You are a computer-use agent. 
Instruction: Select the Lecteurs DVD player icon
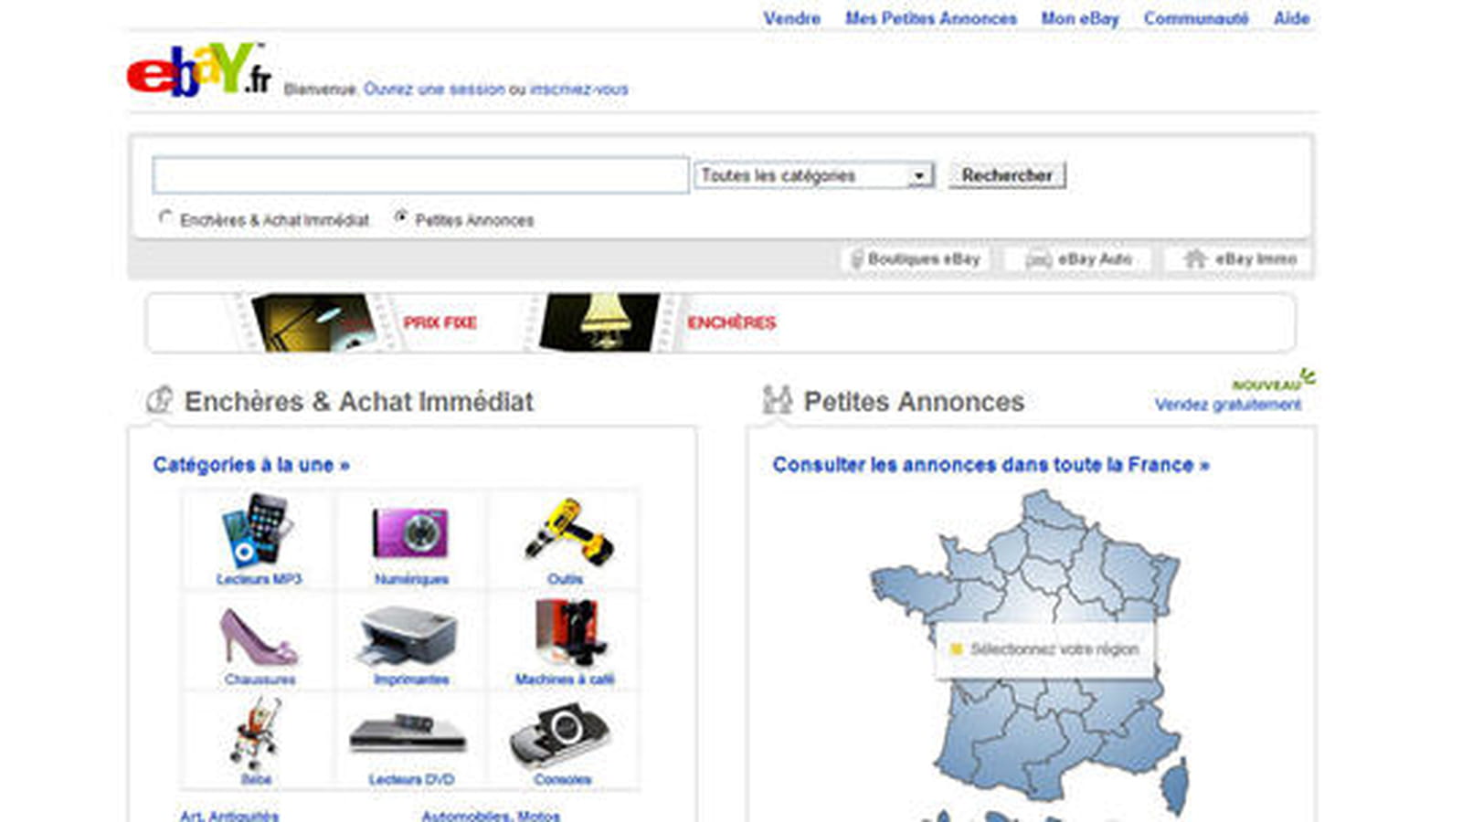pyautogui.click(x=408, y=733)
